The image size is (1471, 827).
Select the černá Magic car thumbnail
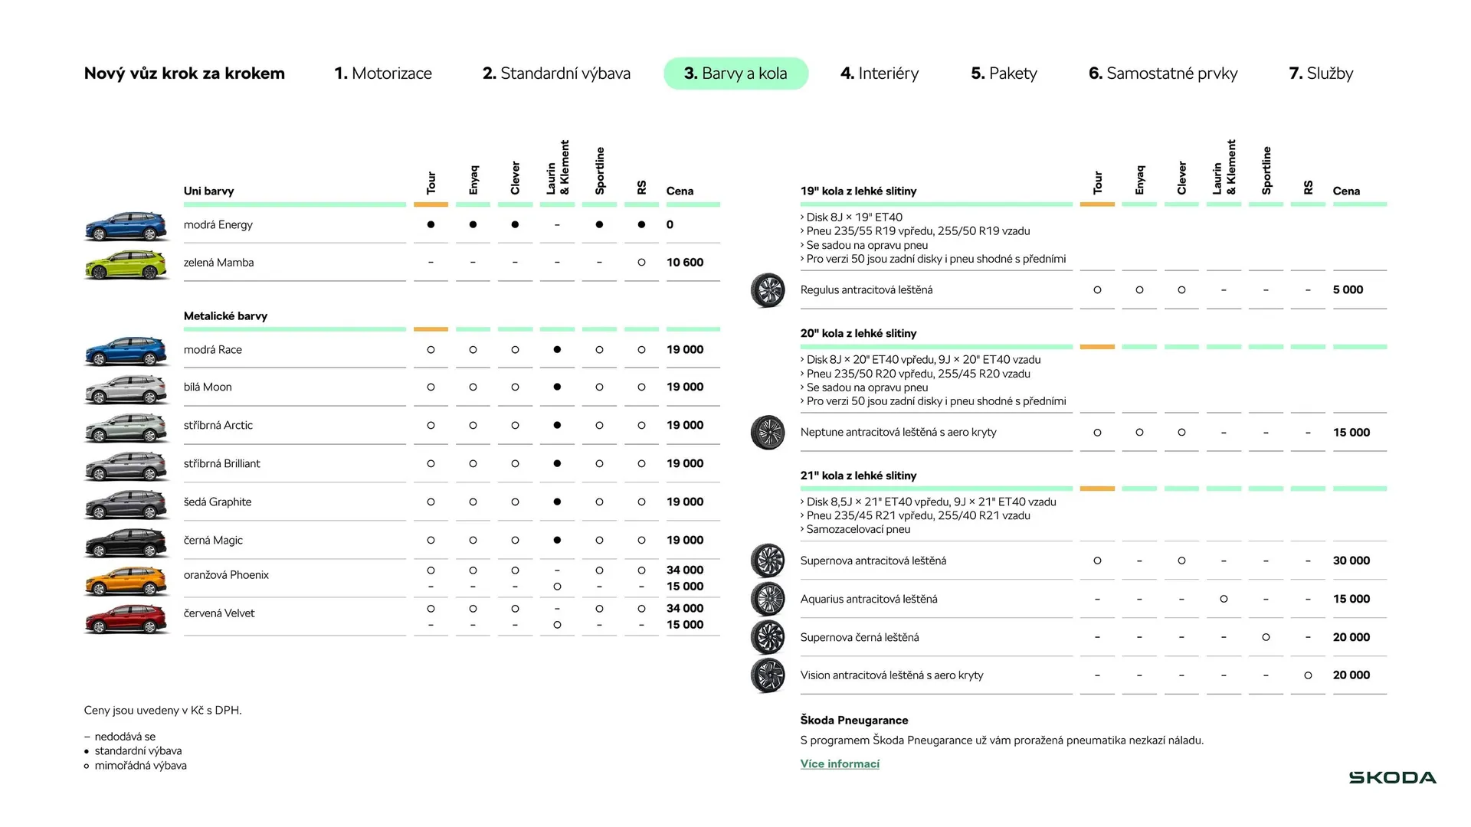126,542
